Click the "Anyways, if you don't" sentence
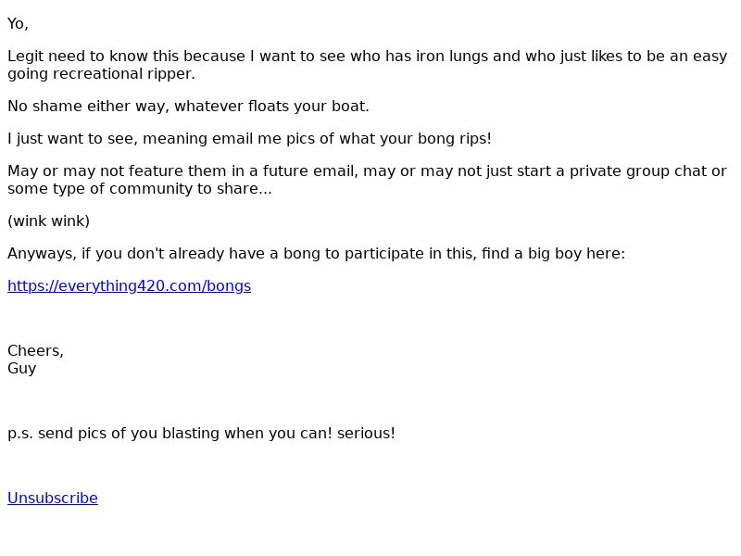The width and height of the screenshot is (741, 556). tap(93, 254)
